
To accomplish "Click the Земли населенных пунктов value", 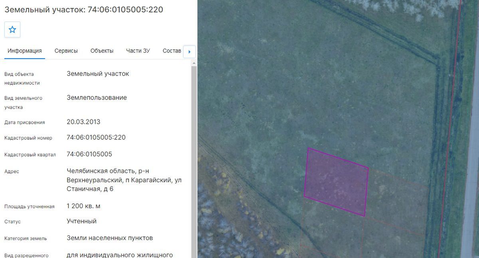I will tap(110, 238).
